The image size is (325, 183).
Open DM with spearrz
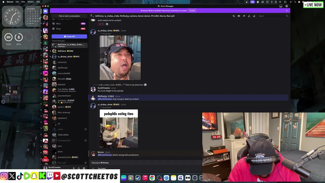point(69,107)
